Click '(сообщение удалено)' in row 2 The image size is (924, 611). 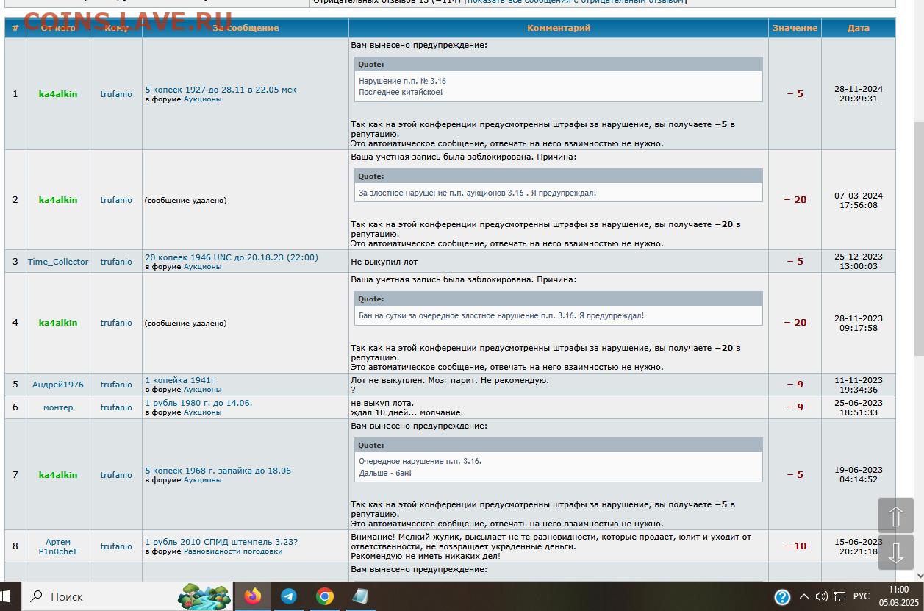(185, 200)
